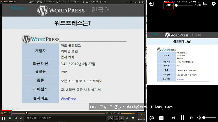Open GOM Player control panel equalizer icon
The image size is (218, 122).
(111, 118)
